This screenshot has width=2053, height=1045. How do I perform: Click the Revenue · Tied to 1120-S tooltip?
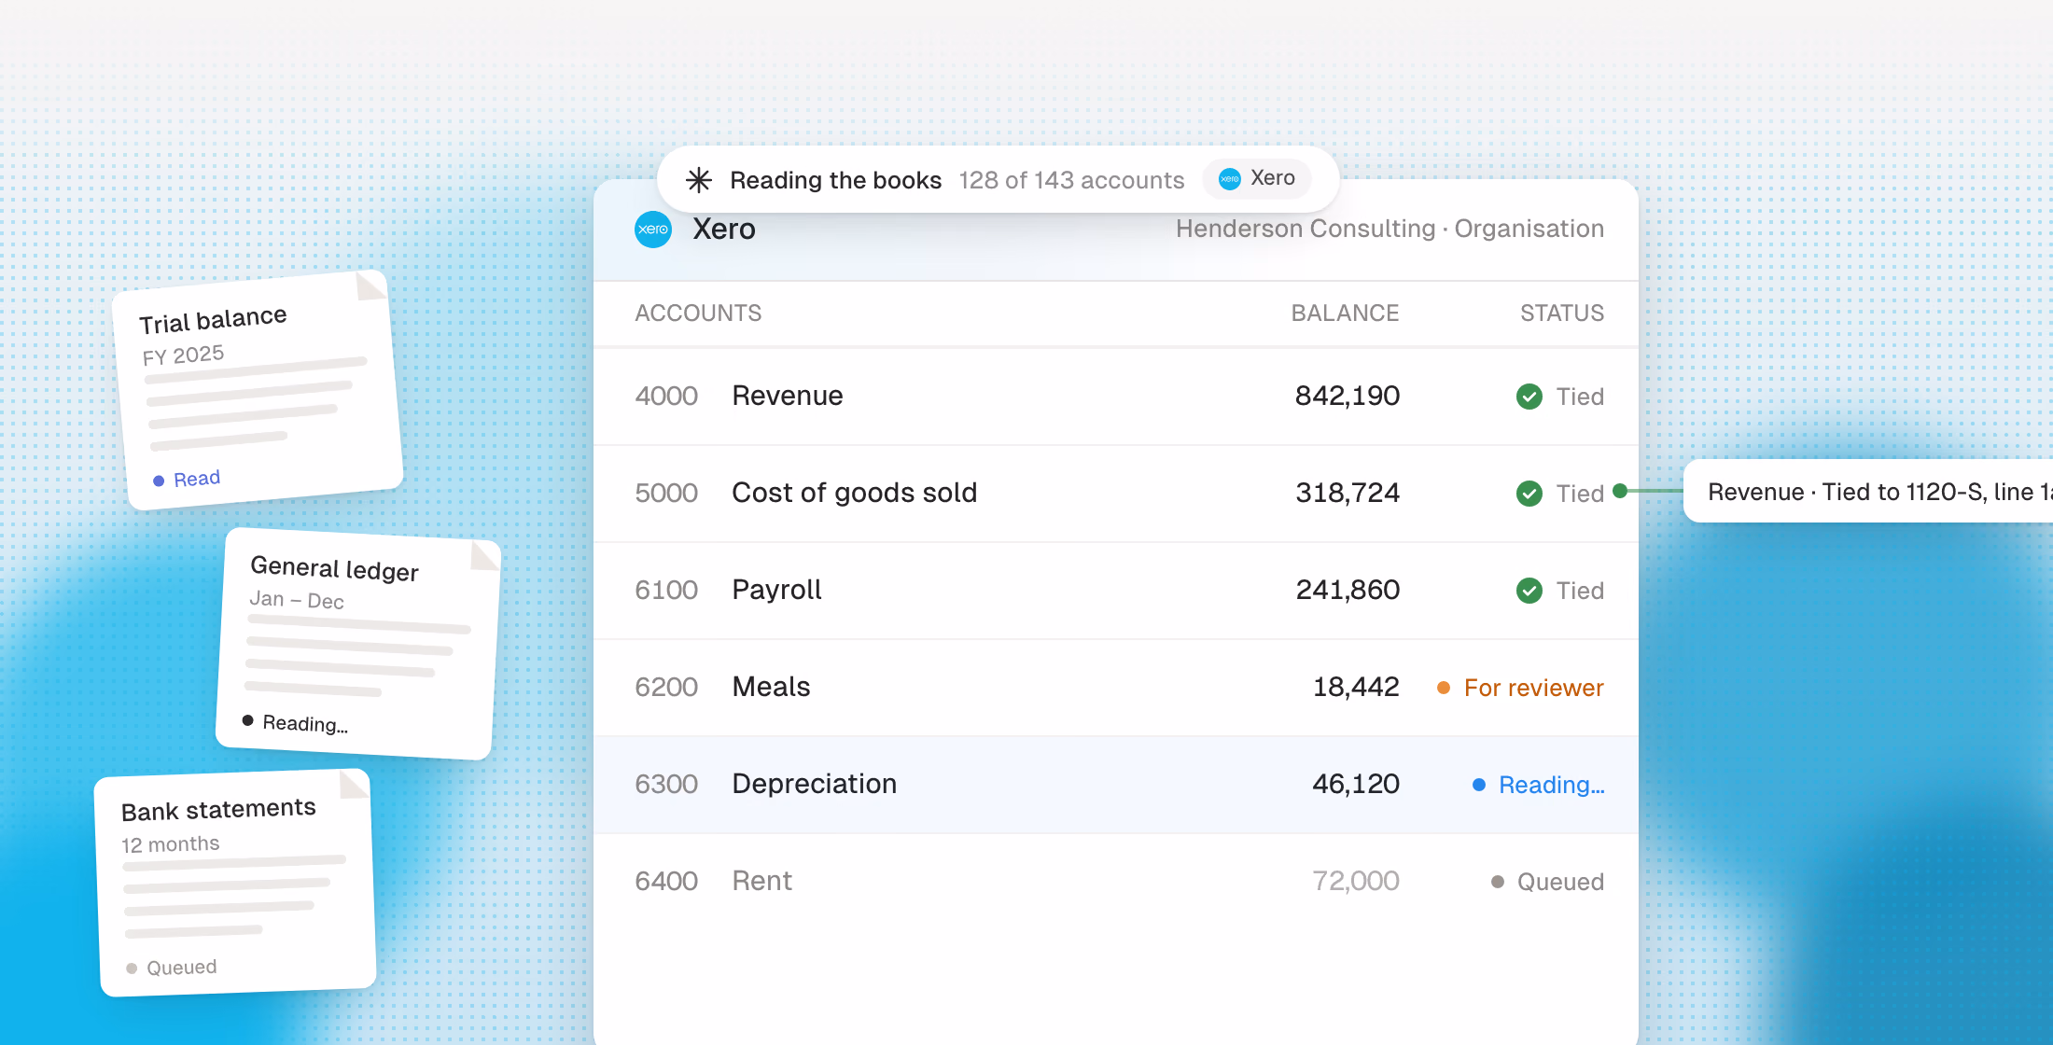point(1868,491)
